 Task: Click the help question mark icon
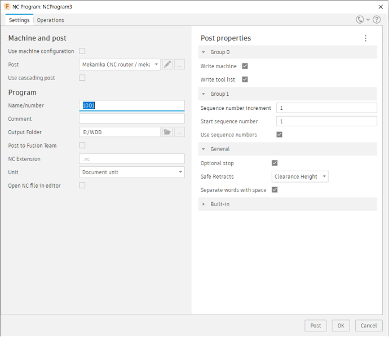coord(377,20)
